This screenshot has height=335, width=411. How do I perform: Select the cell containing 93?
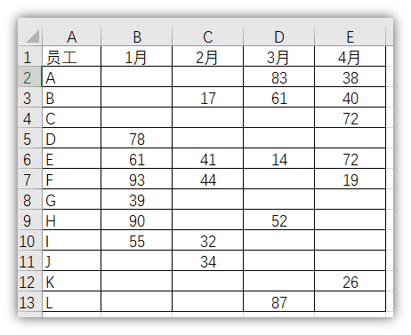click(137, 179)
